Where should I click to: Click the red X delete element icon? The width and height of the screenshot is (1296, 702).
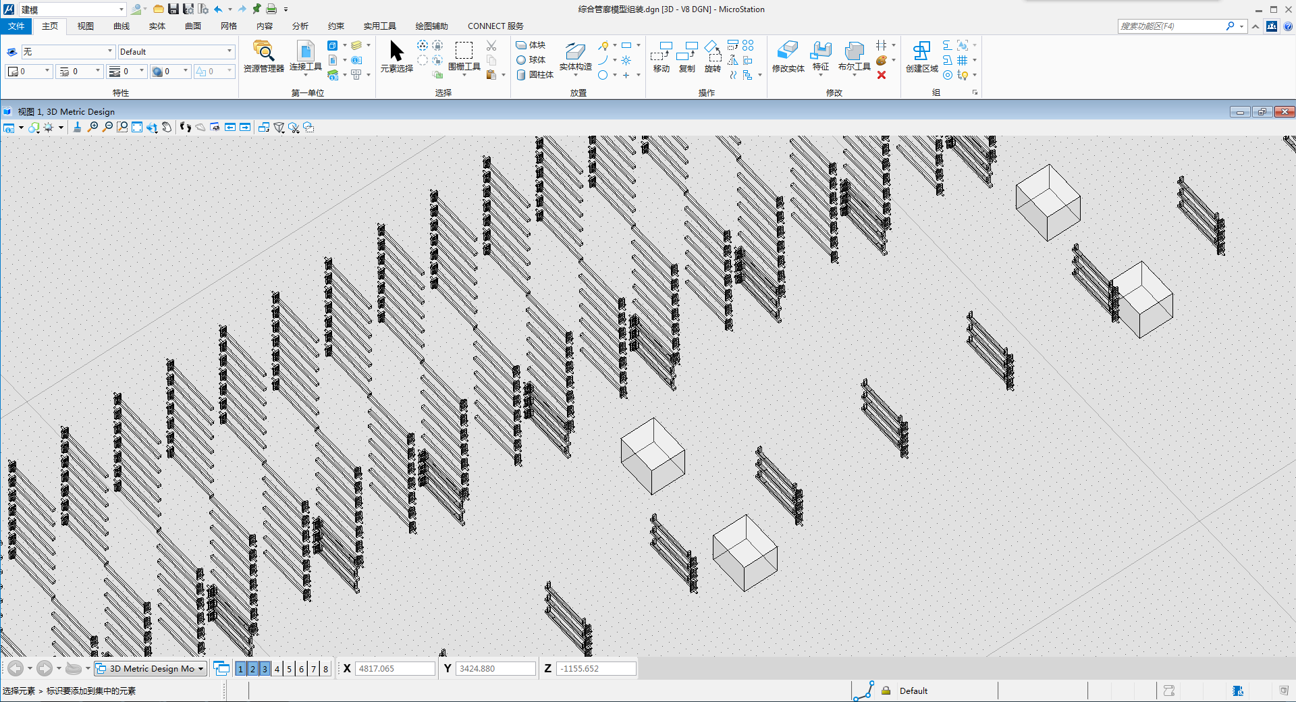pos(882,75)
